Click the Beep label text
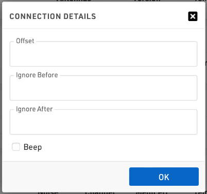 (32, 147)
